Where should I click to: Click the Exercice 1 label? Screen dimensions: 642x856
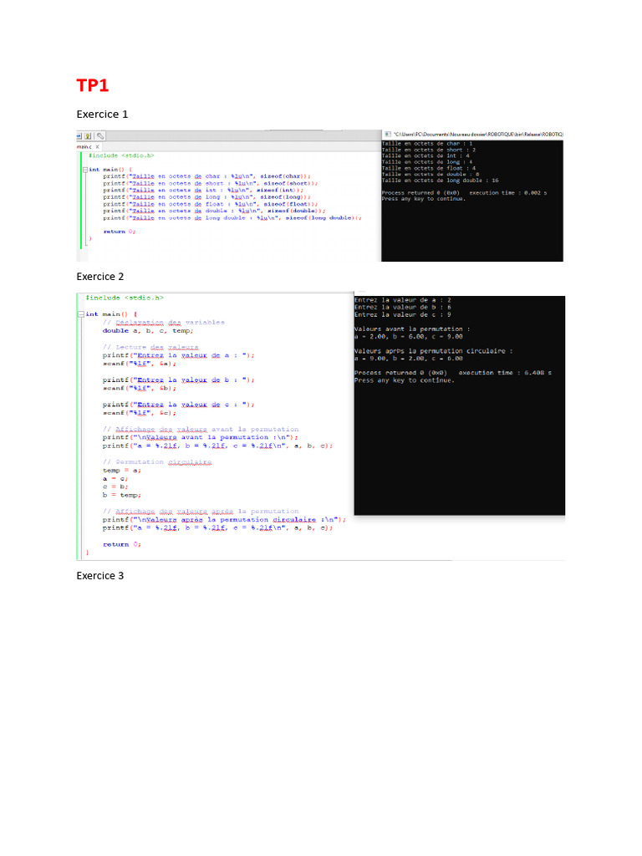tap(102, 115)
